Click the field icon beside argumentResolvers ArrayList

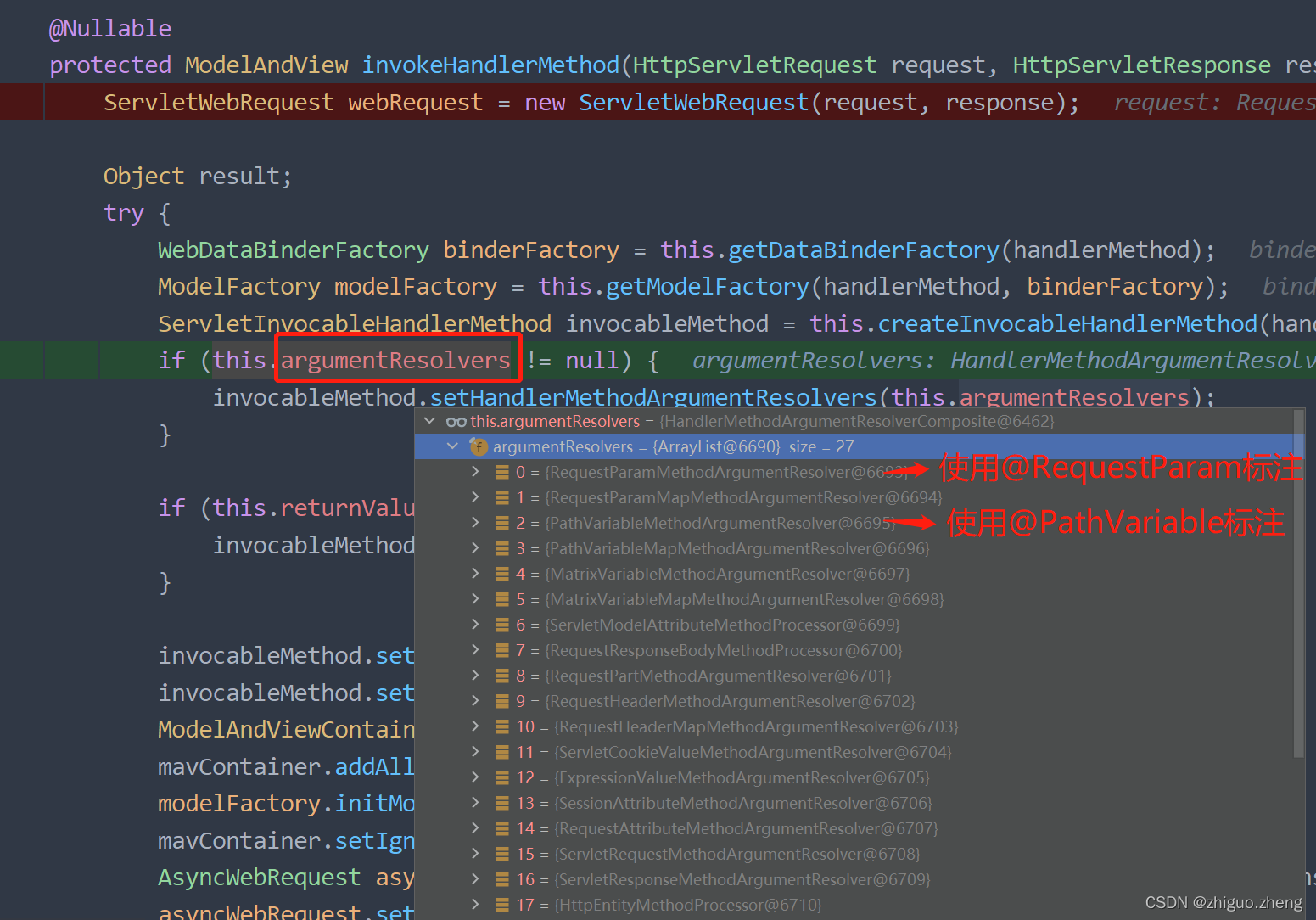(479, 446)
